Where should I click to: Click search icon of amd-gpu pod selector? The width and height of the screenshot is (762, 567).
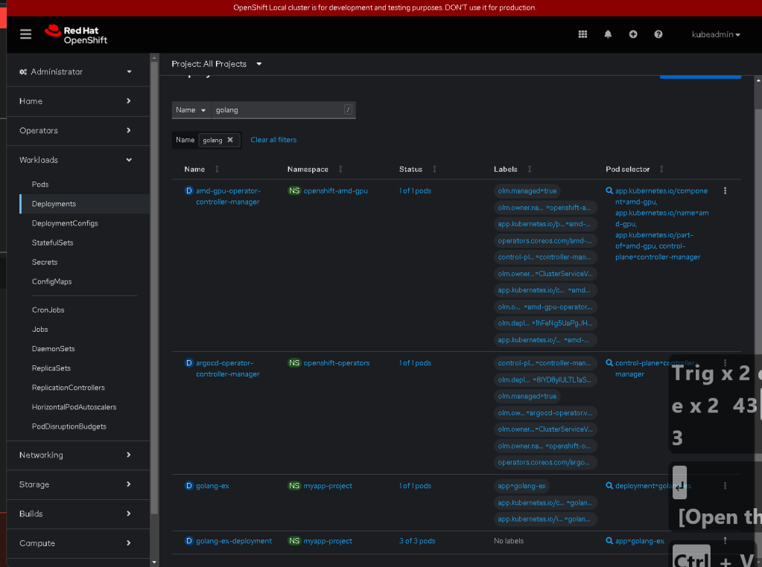[x=609, y=190]
